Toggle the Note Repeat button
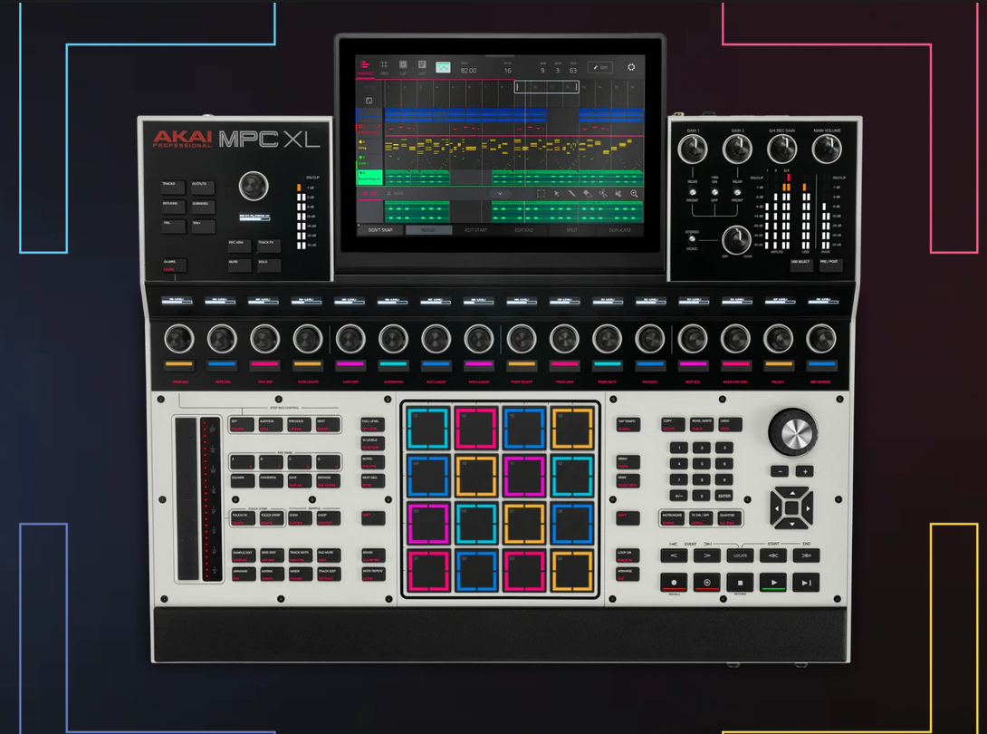 (373, 574)
